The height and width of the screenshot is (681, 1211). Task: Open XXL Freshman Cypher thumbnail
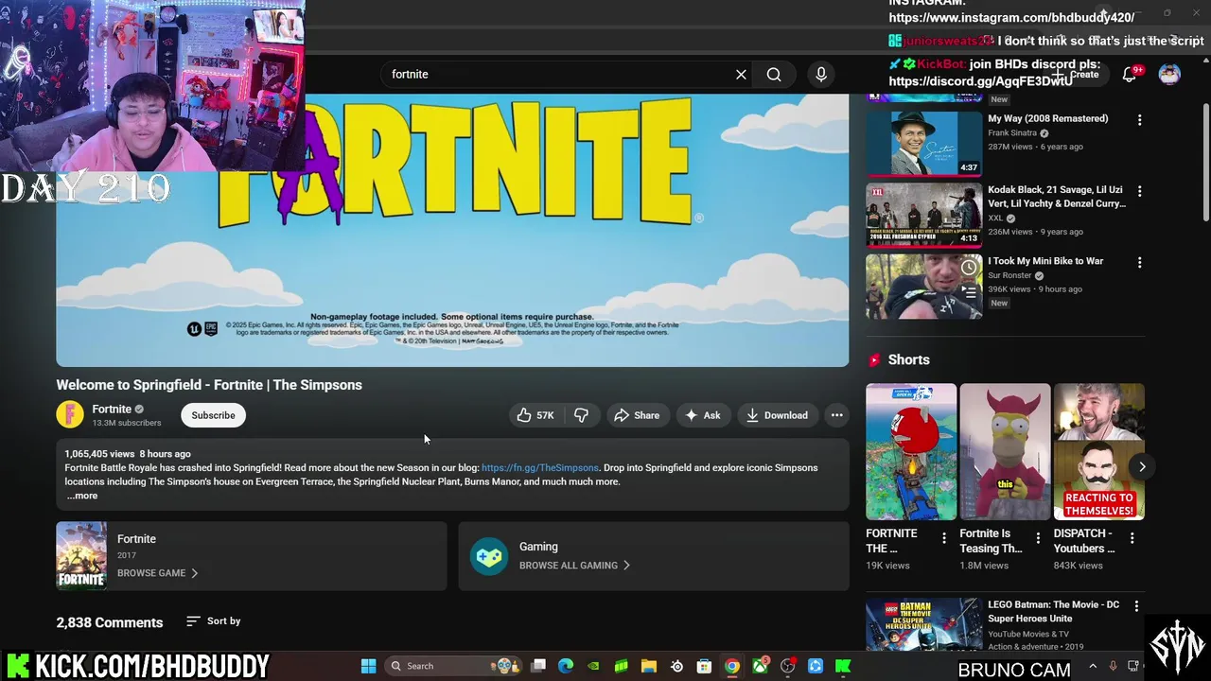pyautogui.click(x=923, y=215)
